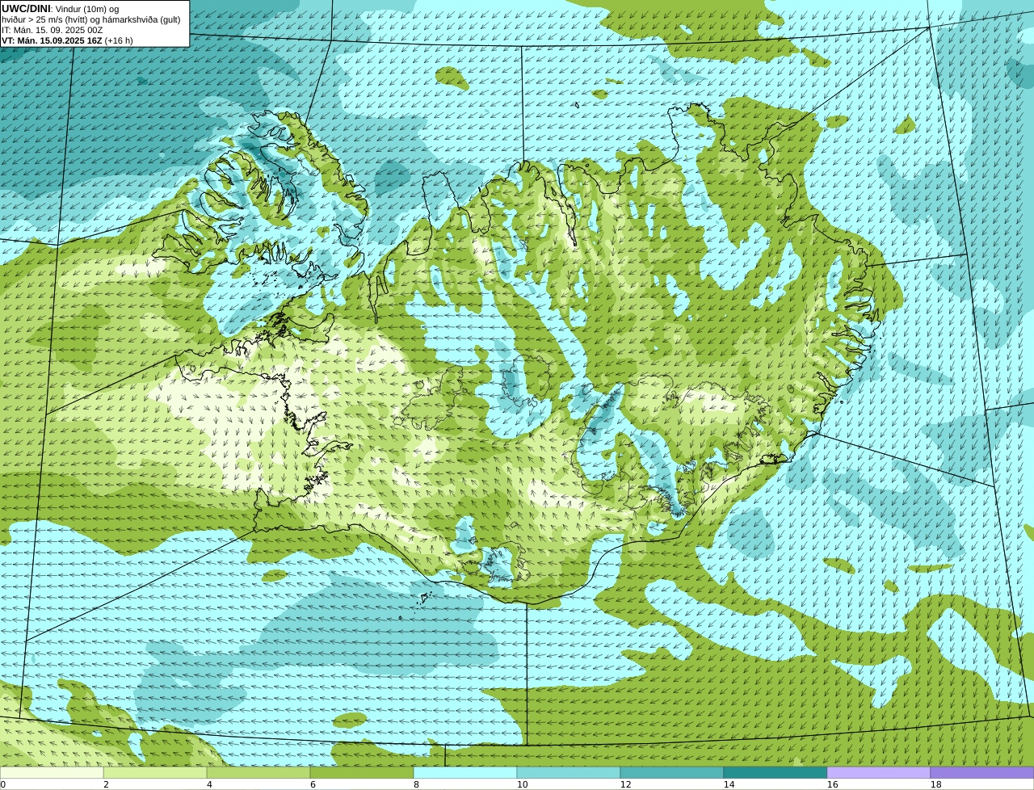Click the scale label '2'
The width and height of the screenshot is (1034, 790).
pyautogui.click(x=106, y=784)
